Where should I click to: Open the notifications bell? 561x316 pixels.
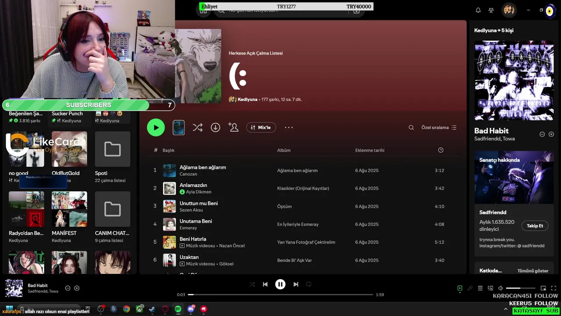478,10
